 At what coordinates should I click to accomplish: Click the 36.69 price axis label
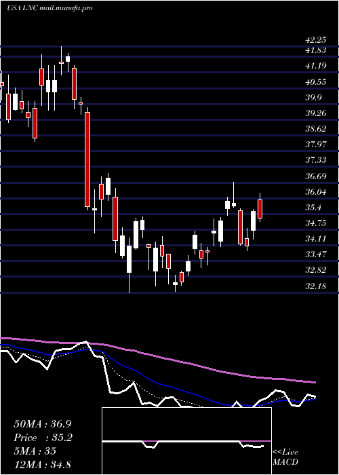pos(316,176)
